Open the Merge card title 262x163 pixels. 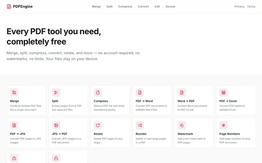tap(14, 101)
